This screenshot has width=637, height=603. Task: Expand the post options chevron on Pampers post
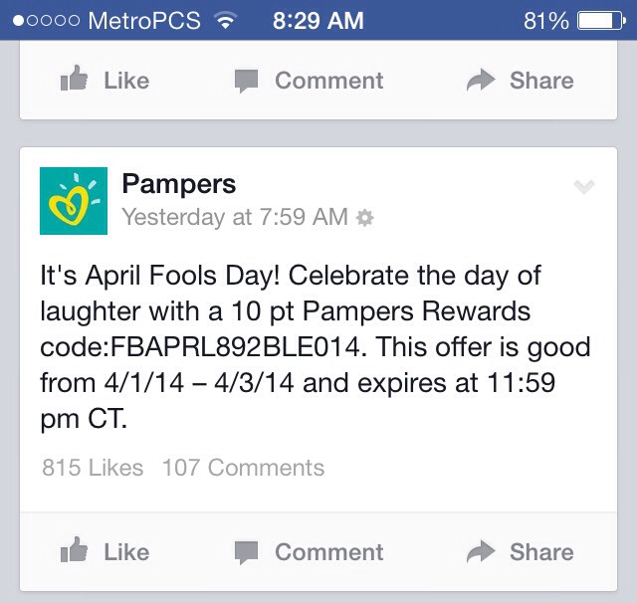[584, 187]
